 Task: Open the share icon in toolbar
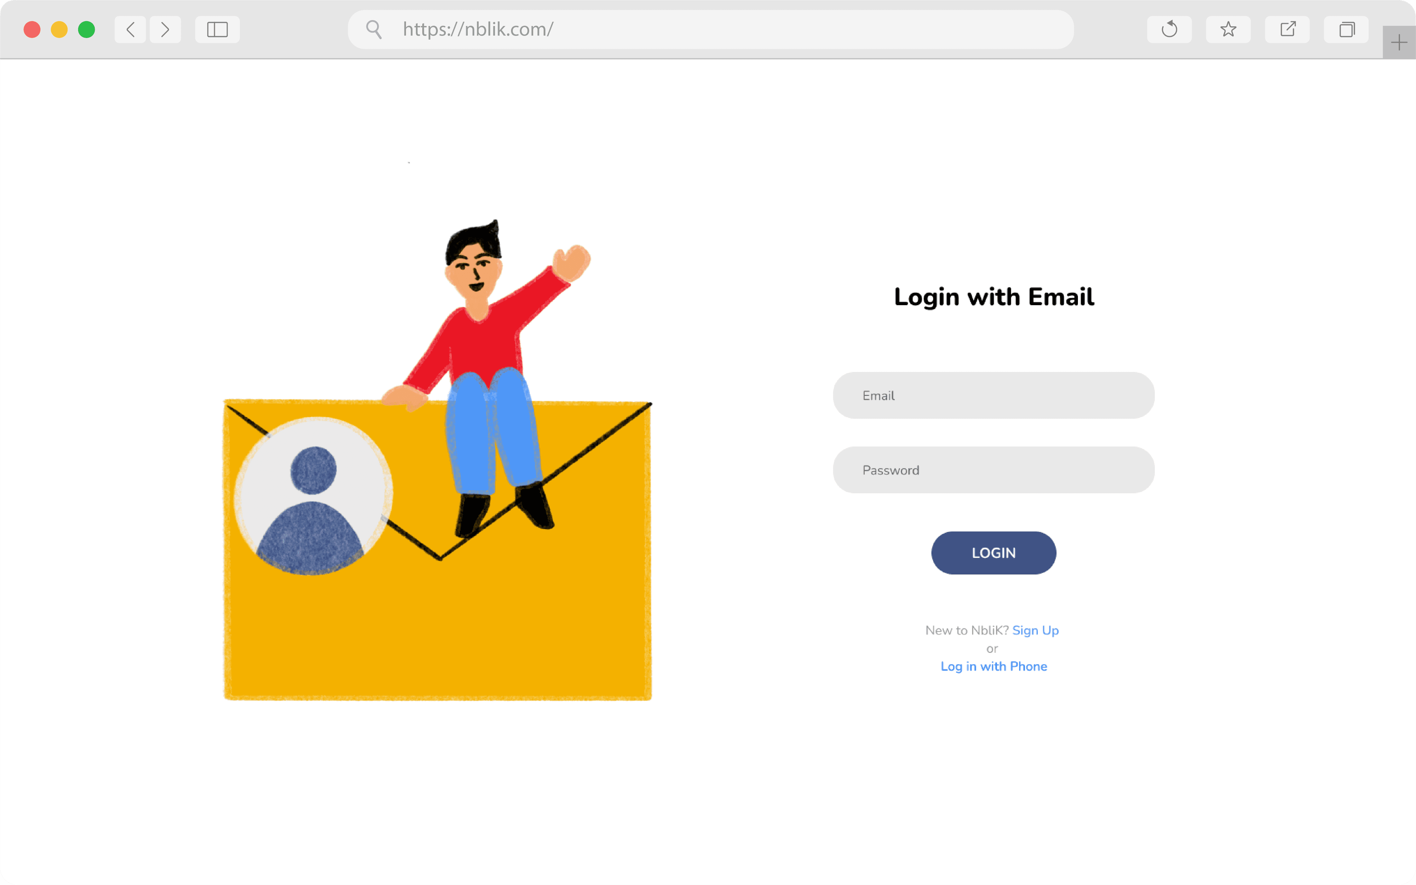[x=1287, y=29]
